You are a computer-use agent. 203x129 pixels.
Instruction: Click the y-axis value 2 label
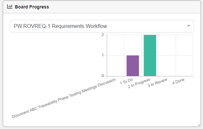(103, 35)
